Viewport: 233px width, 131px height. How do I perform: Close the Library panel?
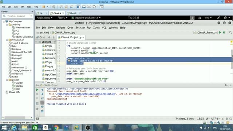(x=32, y=12)
